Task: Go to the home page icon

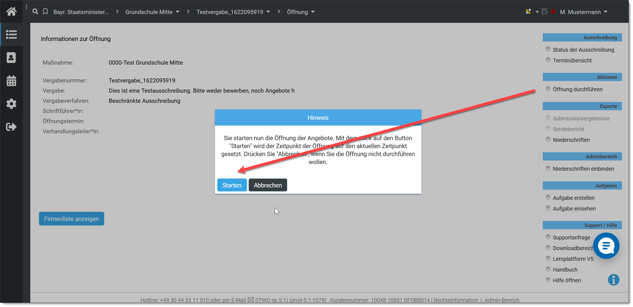Action: click(11, 11)
